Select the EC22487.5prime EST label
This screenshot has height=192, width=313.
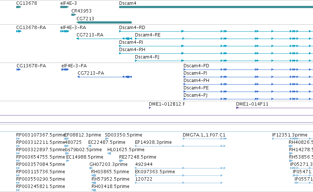[107, 142]
